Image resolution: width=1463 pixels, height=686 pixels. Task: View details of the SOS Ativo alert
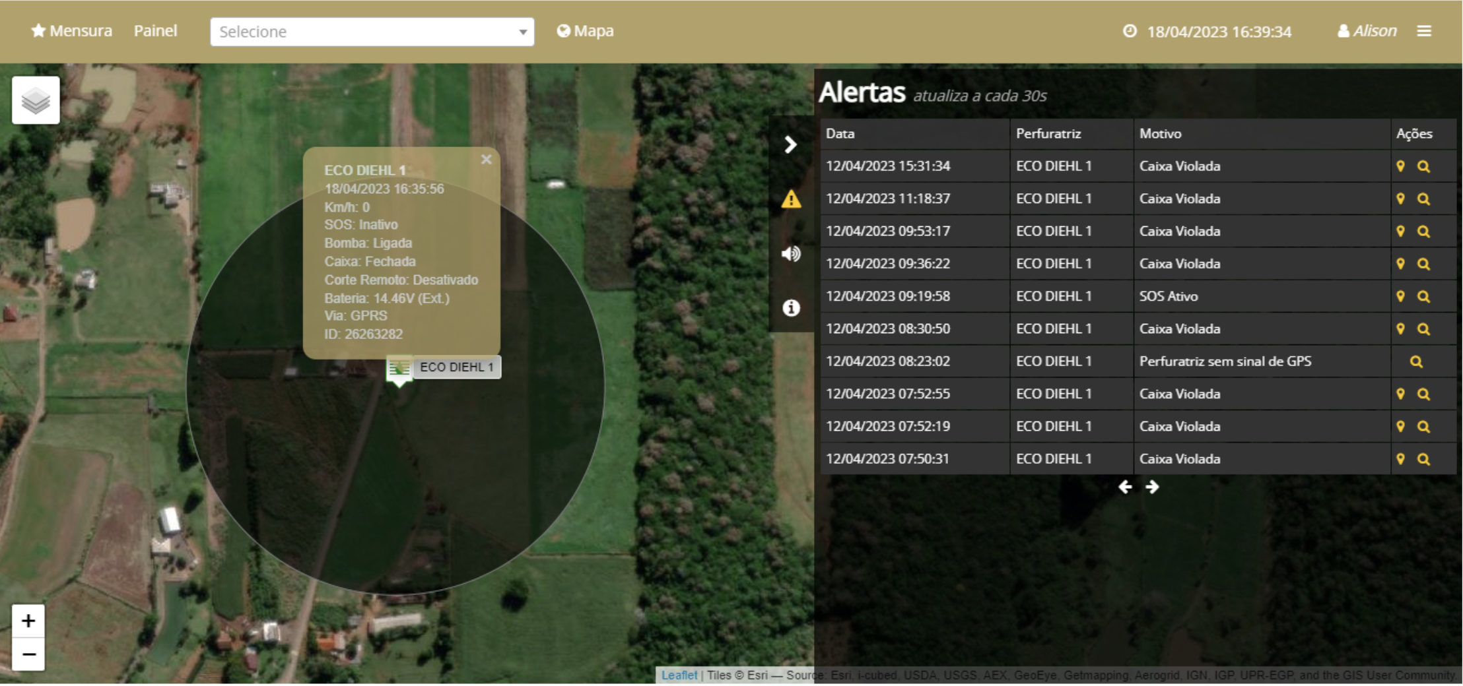click(x=1423, y=296)
